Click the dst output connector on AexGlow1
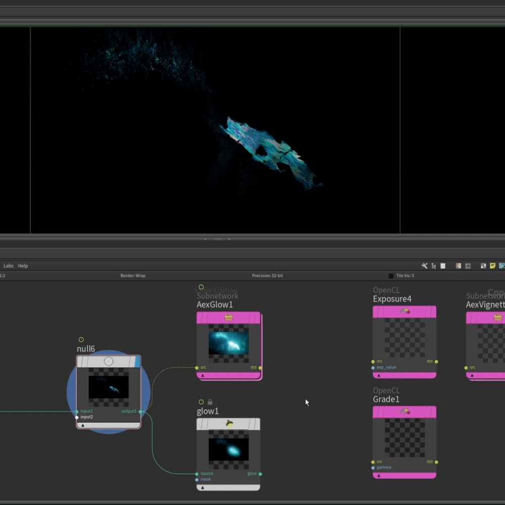Viewport: 505px width, 505px height. click(x=260, y=368)
